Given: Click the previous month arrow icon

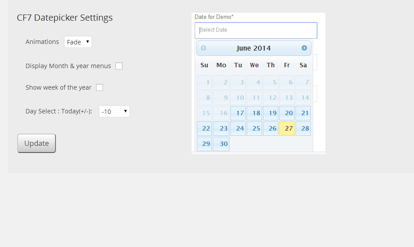Looking at the screenshot, I should click(203, 48).
